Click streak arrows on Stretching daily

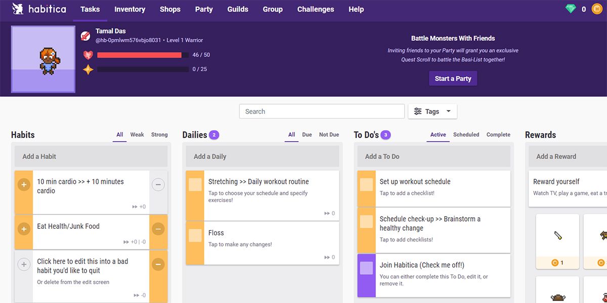tap(327, 214)
